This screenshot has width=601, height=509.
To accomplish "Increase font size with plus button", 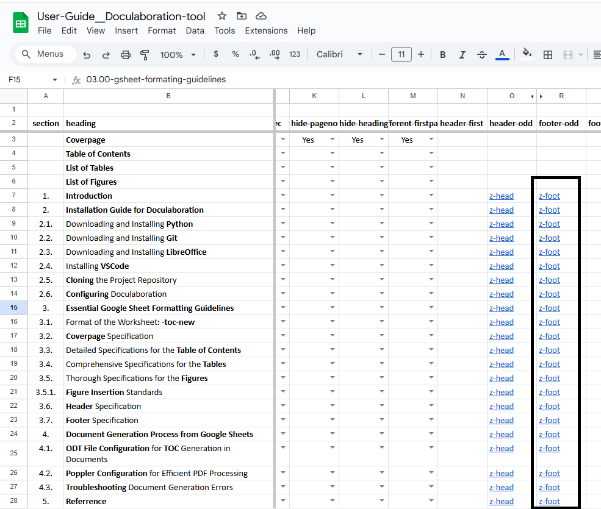I will (x=421, y=54).
